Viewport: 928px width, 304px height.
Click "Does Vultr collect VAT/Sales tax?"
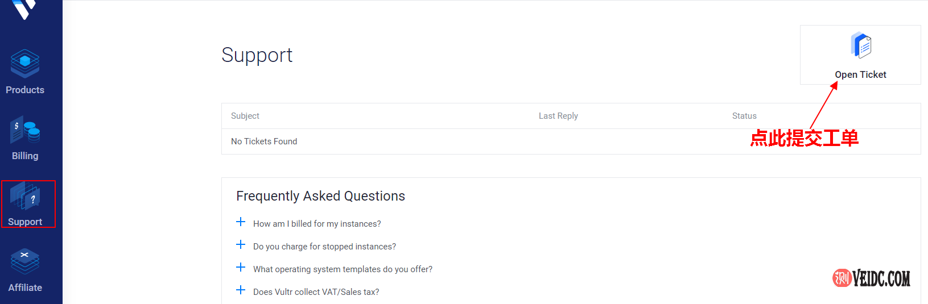tap(316, 292)
